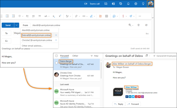Switch to the Other tab

[x=75, y=56]
